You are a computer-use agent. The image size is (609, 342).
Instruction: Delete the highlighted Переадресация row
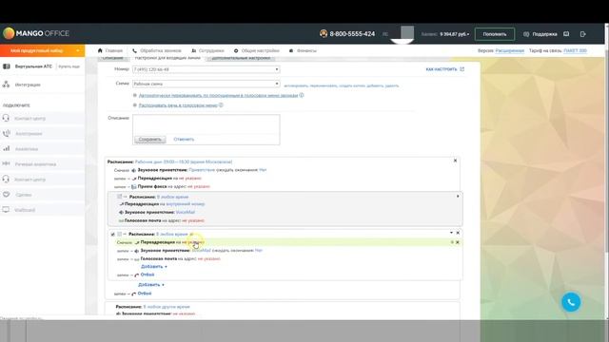click(x=458, y=242)
